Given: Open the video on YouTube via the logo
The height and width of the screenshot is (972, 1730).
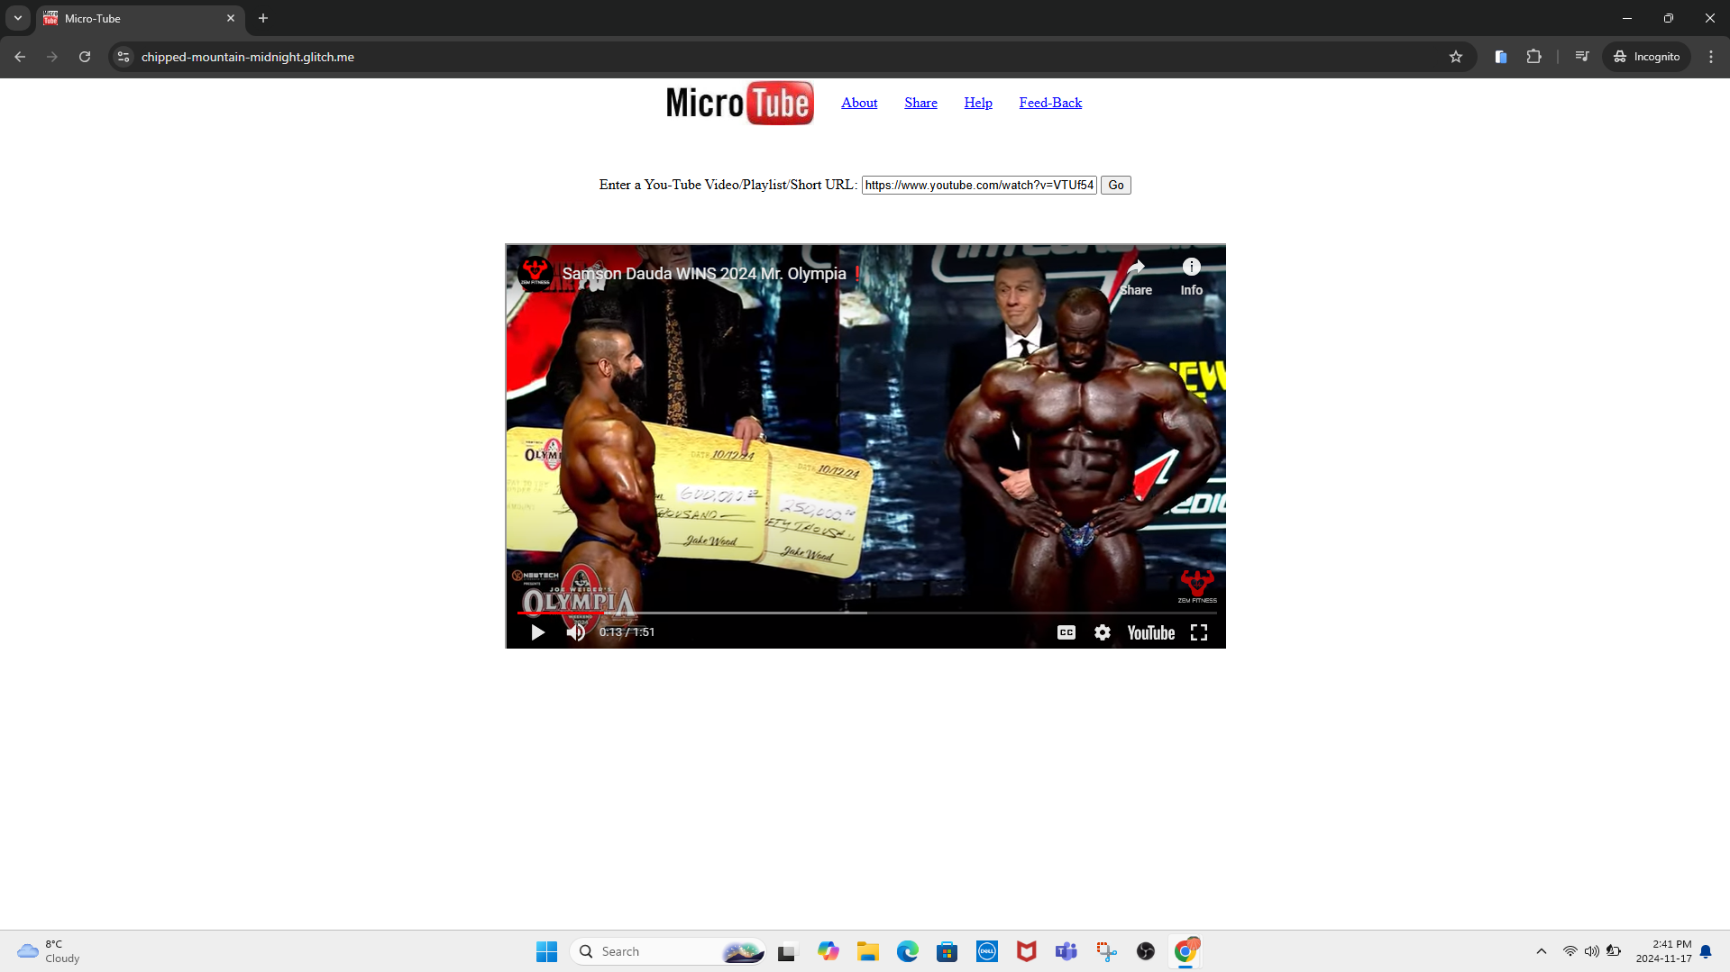Looking at the screenshot, I should [1151, 632].
